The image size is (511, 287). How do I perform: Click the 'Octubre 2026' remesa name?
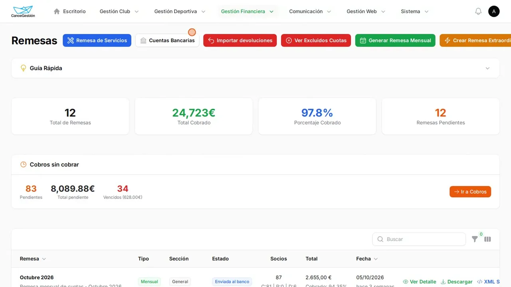point(37,277)
